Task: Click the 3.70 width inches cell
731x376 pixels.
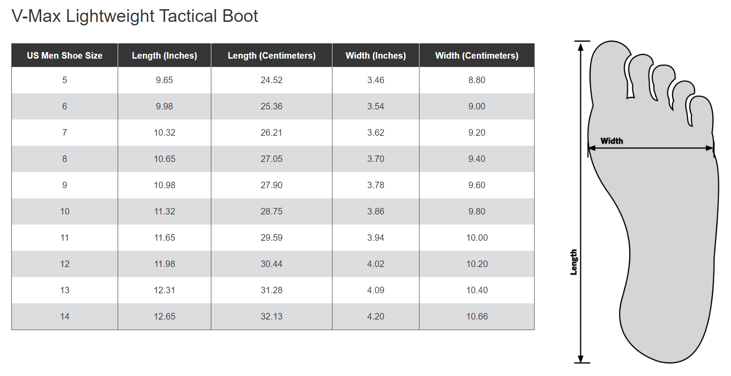Action: tap(376, 159)
